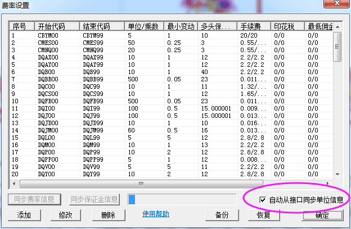Select row DQL00

pos(171,138)
